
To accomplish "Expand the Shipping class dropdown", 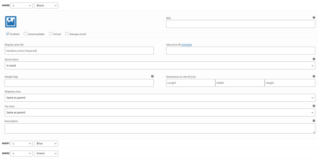I will [x=160, y=98].
